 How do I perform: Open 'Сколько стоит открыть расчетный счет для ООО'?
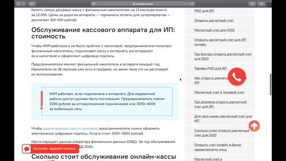[x=222, y=133]
